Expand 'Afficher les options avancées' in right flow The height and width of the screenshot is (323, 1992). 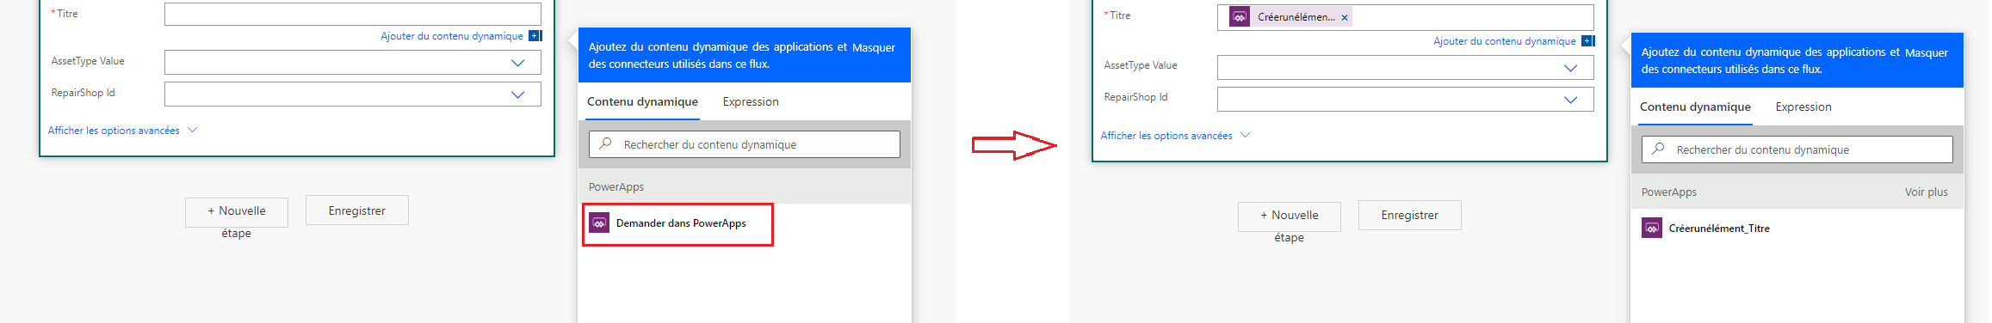(1175, 136)
